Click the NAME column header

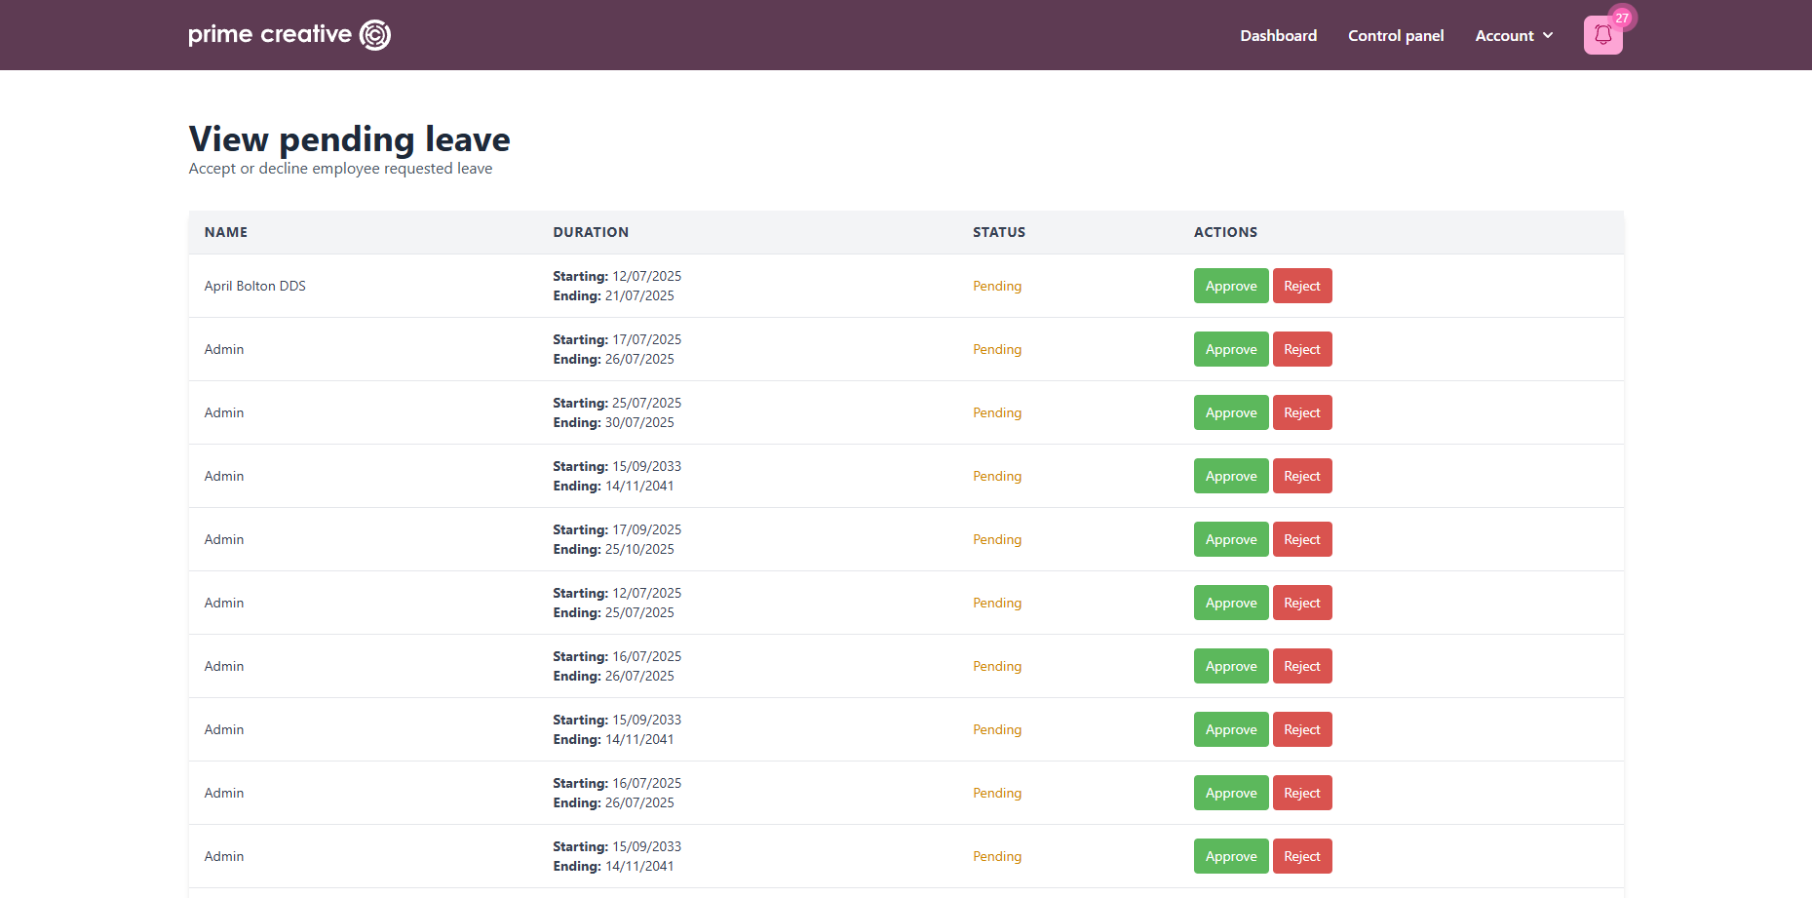tap(225, 232)
